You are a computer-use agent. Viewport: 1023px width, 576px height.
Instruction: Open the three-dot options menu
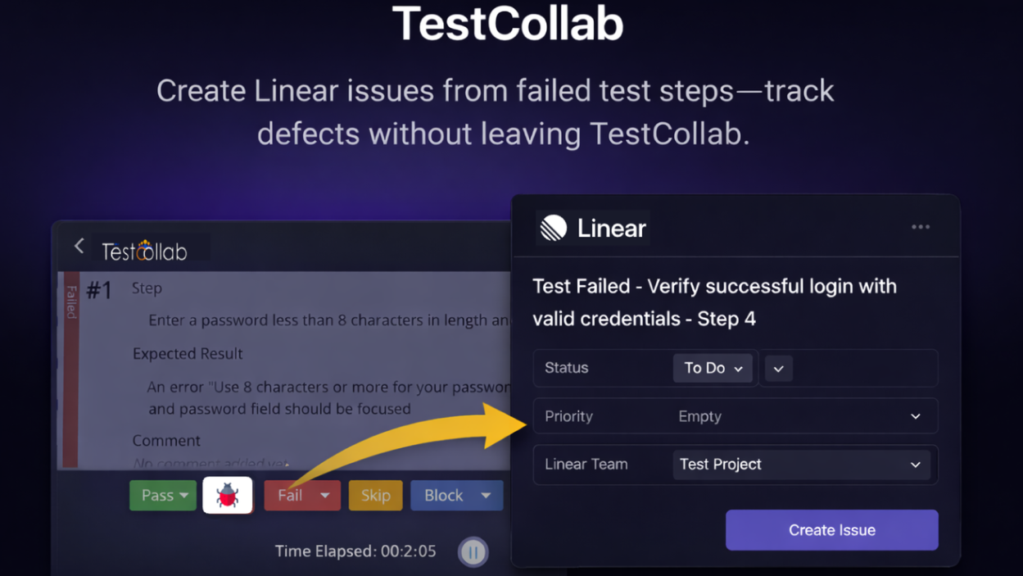tap(920, 227)
